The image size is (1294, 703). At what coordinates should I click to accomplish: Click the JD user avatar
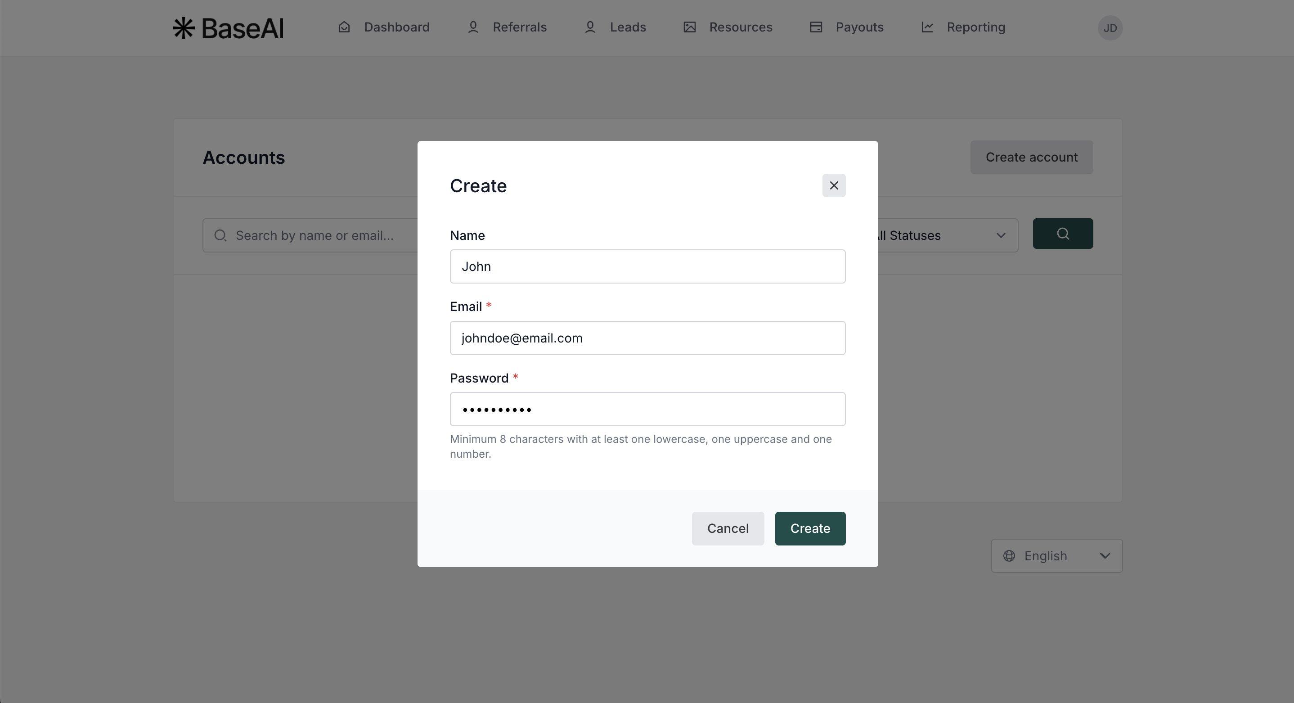point(1110,27)
